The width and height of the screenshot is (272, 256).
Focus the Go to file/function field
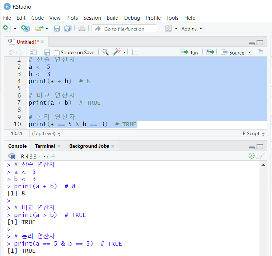(124, 29)
